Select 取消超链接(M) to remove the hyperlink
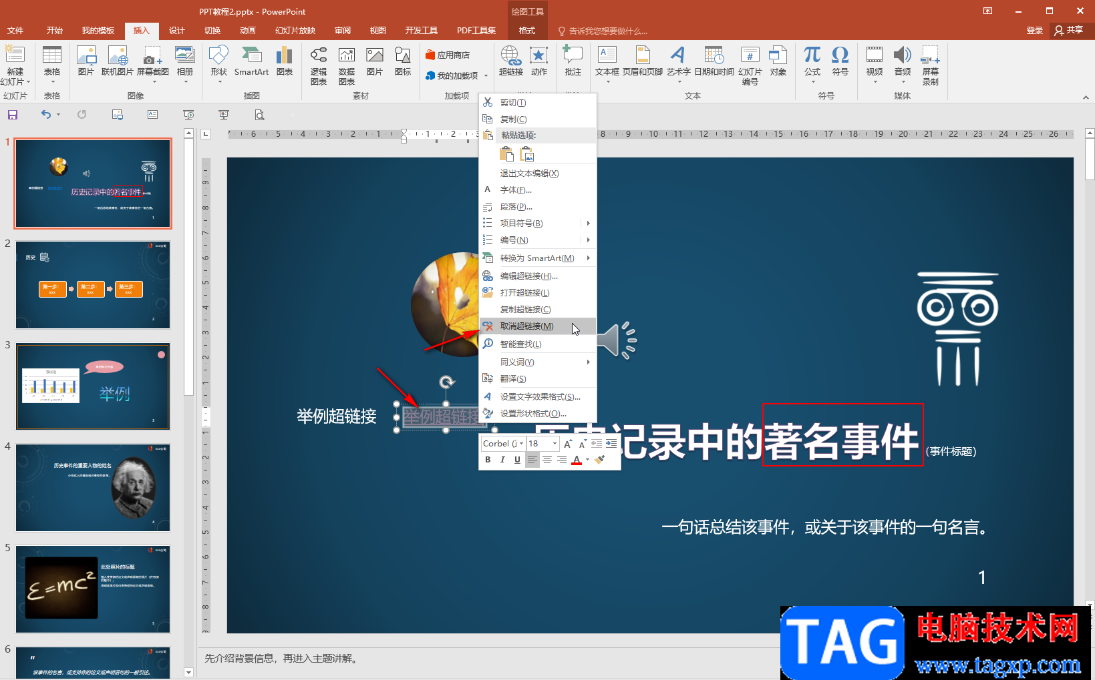The height and width of the screenshot is (680, 1095). point(538,326)
